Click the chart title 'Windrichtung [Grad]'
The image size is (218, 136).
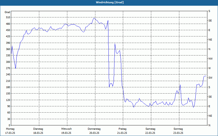tap(110, 2)
